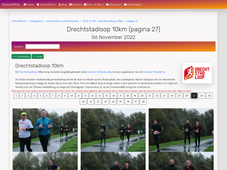Open the Home menu item
This screenshot has height=170, width=227.
pyautogui.click(x=29, y=5)
